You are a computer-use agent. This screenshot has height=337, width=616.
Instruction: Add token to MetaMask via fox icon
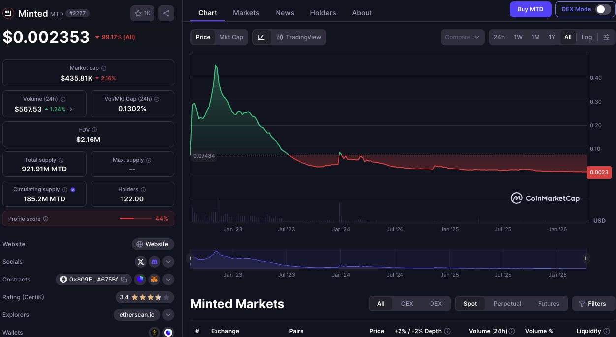click(x=154, y=279)
